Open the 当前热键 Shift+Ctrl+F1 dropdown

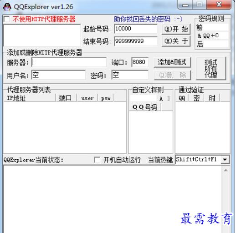tap(225, 160)
